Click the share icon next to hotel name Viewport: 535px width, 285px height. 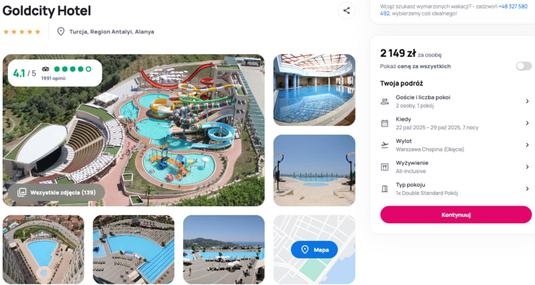[x=346, y=11]
